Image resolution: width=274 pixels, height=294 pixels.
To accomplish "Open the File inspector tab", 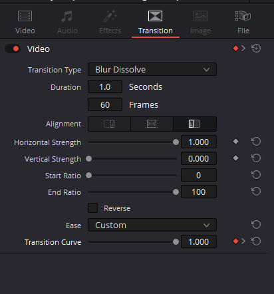I will (x=243, y=22).
